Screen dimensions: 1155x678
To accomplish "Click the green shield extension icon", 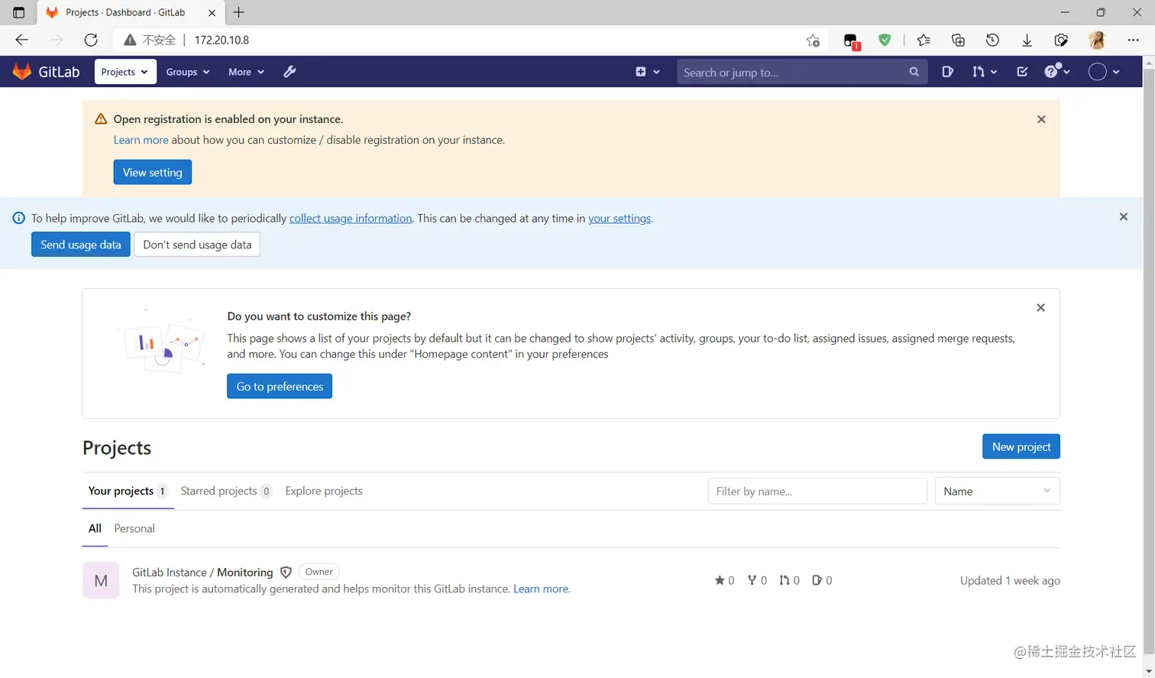I will [885, 40].
